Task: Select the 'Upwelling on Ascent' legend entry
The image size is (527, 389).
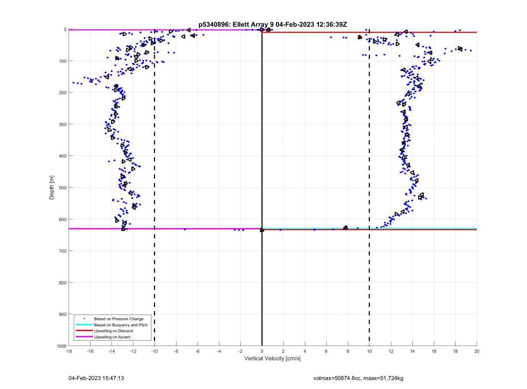Action: coord(112,337)
